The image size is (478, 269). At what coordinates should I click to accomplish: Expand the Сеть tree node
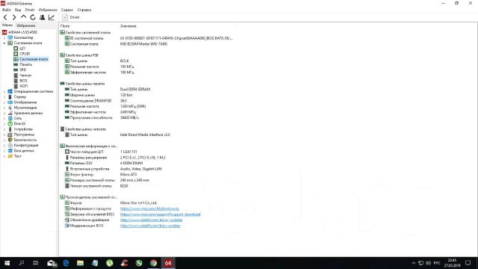tap(4, 118)
